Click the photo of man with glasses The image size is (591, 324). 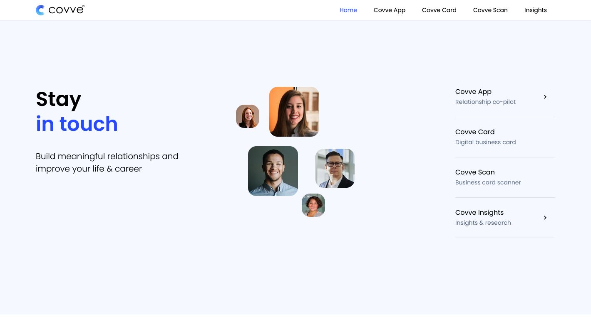pyautogui.click(x=335, y=168)
